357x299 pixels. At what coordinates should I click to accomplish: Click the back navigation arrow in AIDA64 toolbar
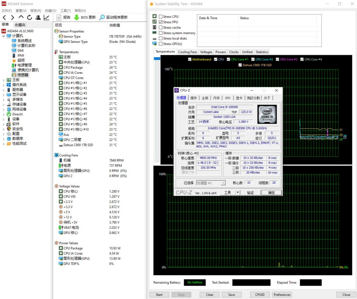tap(4, 17)
